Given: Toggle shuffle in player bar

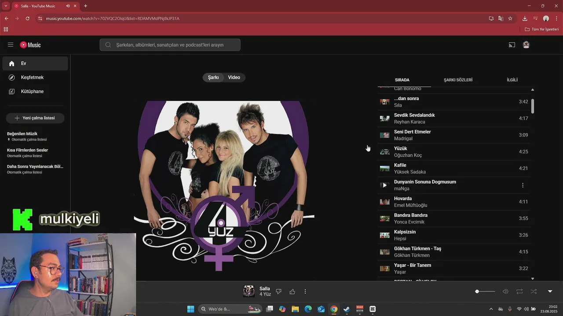Looking at the screenshot, I should tap(534, 291).
